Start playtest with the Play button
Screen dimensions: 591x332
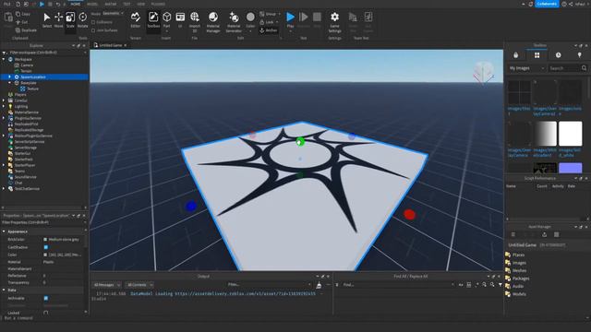click(x=290, y=20)
